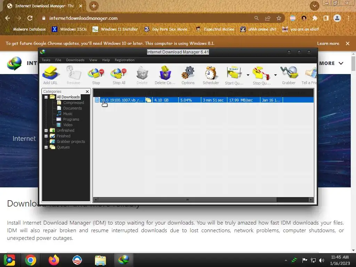Collapse the All Downloads tree node
The height and width of the screenshot is (267, 356).
point(46,97)
